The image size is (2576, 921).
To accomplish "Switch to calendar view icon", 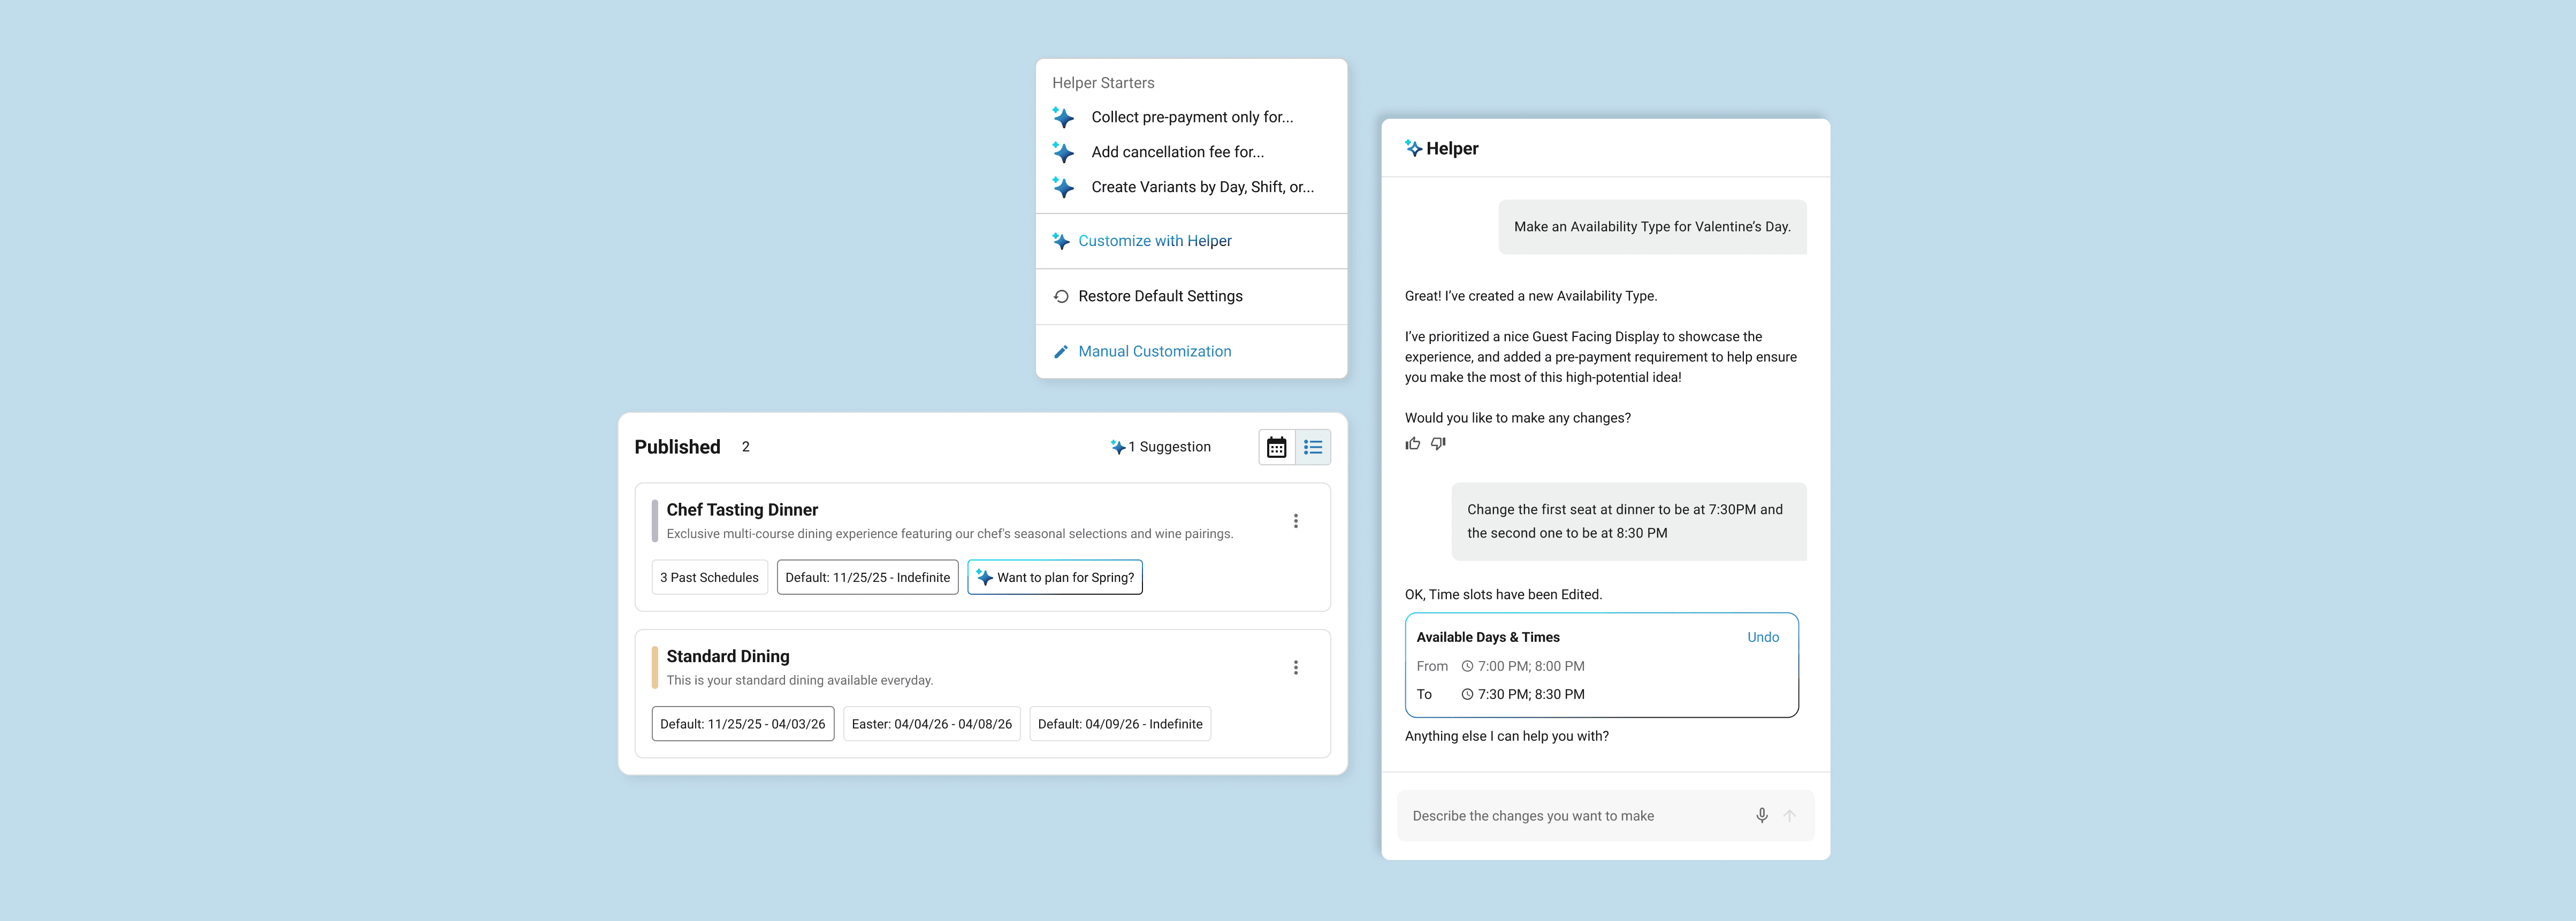I will (x=1276, y=447).
